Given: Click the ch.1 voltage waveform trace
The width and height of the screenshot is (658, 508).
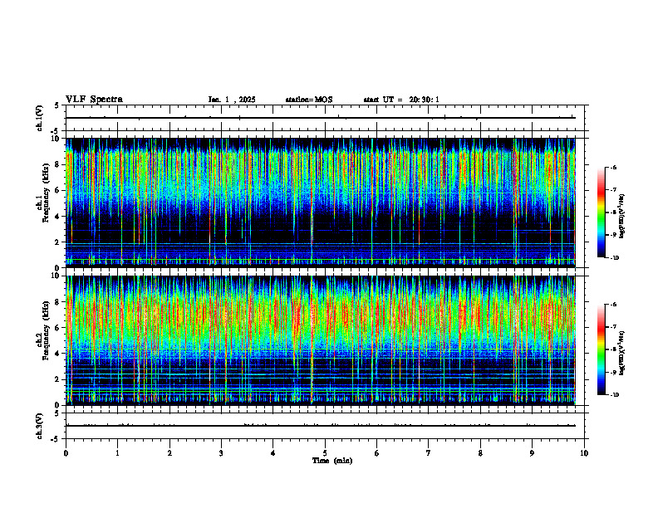Looking at the screenshot, I should (320, 118).
